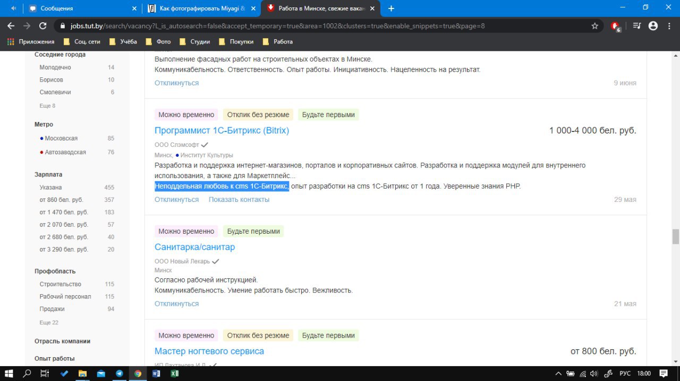Filter by Строительство profession area

(x=60, y=284)
